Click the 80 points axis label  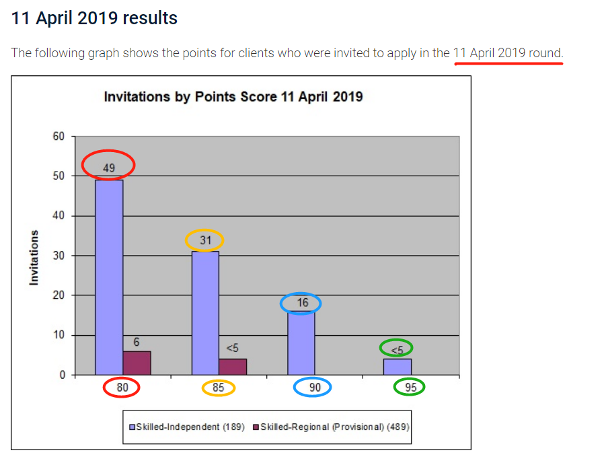[122, 387]
